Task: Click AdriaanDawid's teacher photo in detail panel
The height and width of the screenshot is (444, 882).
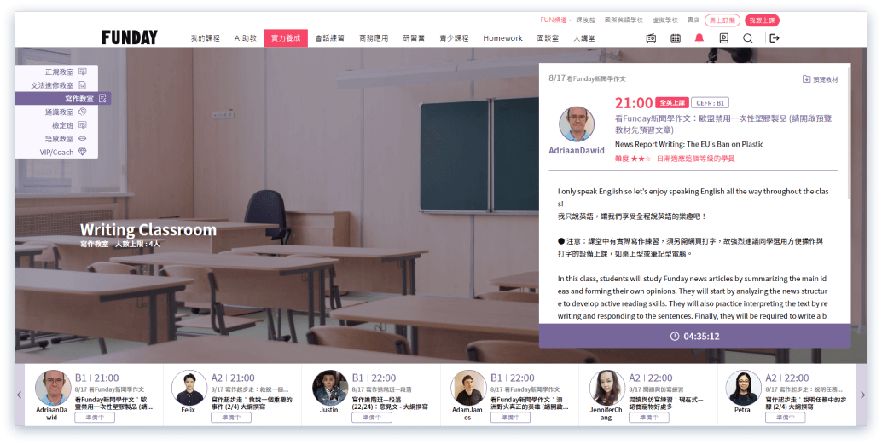Action: [x=577, y=124]
